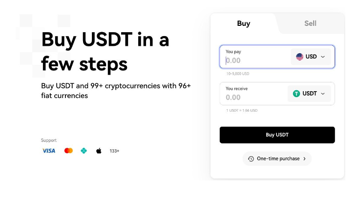This screenshot has height=197, width=359.
Task: Click the clock icon beside One-time purchase
Action: [251, 158]
